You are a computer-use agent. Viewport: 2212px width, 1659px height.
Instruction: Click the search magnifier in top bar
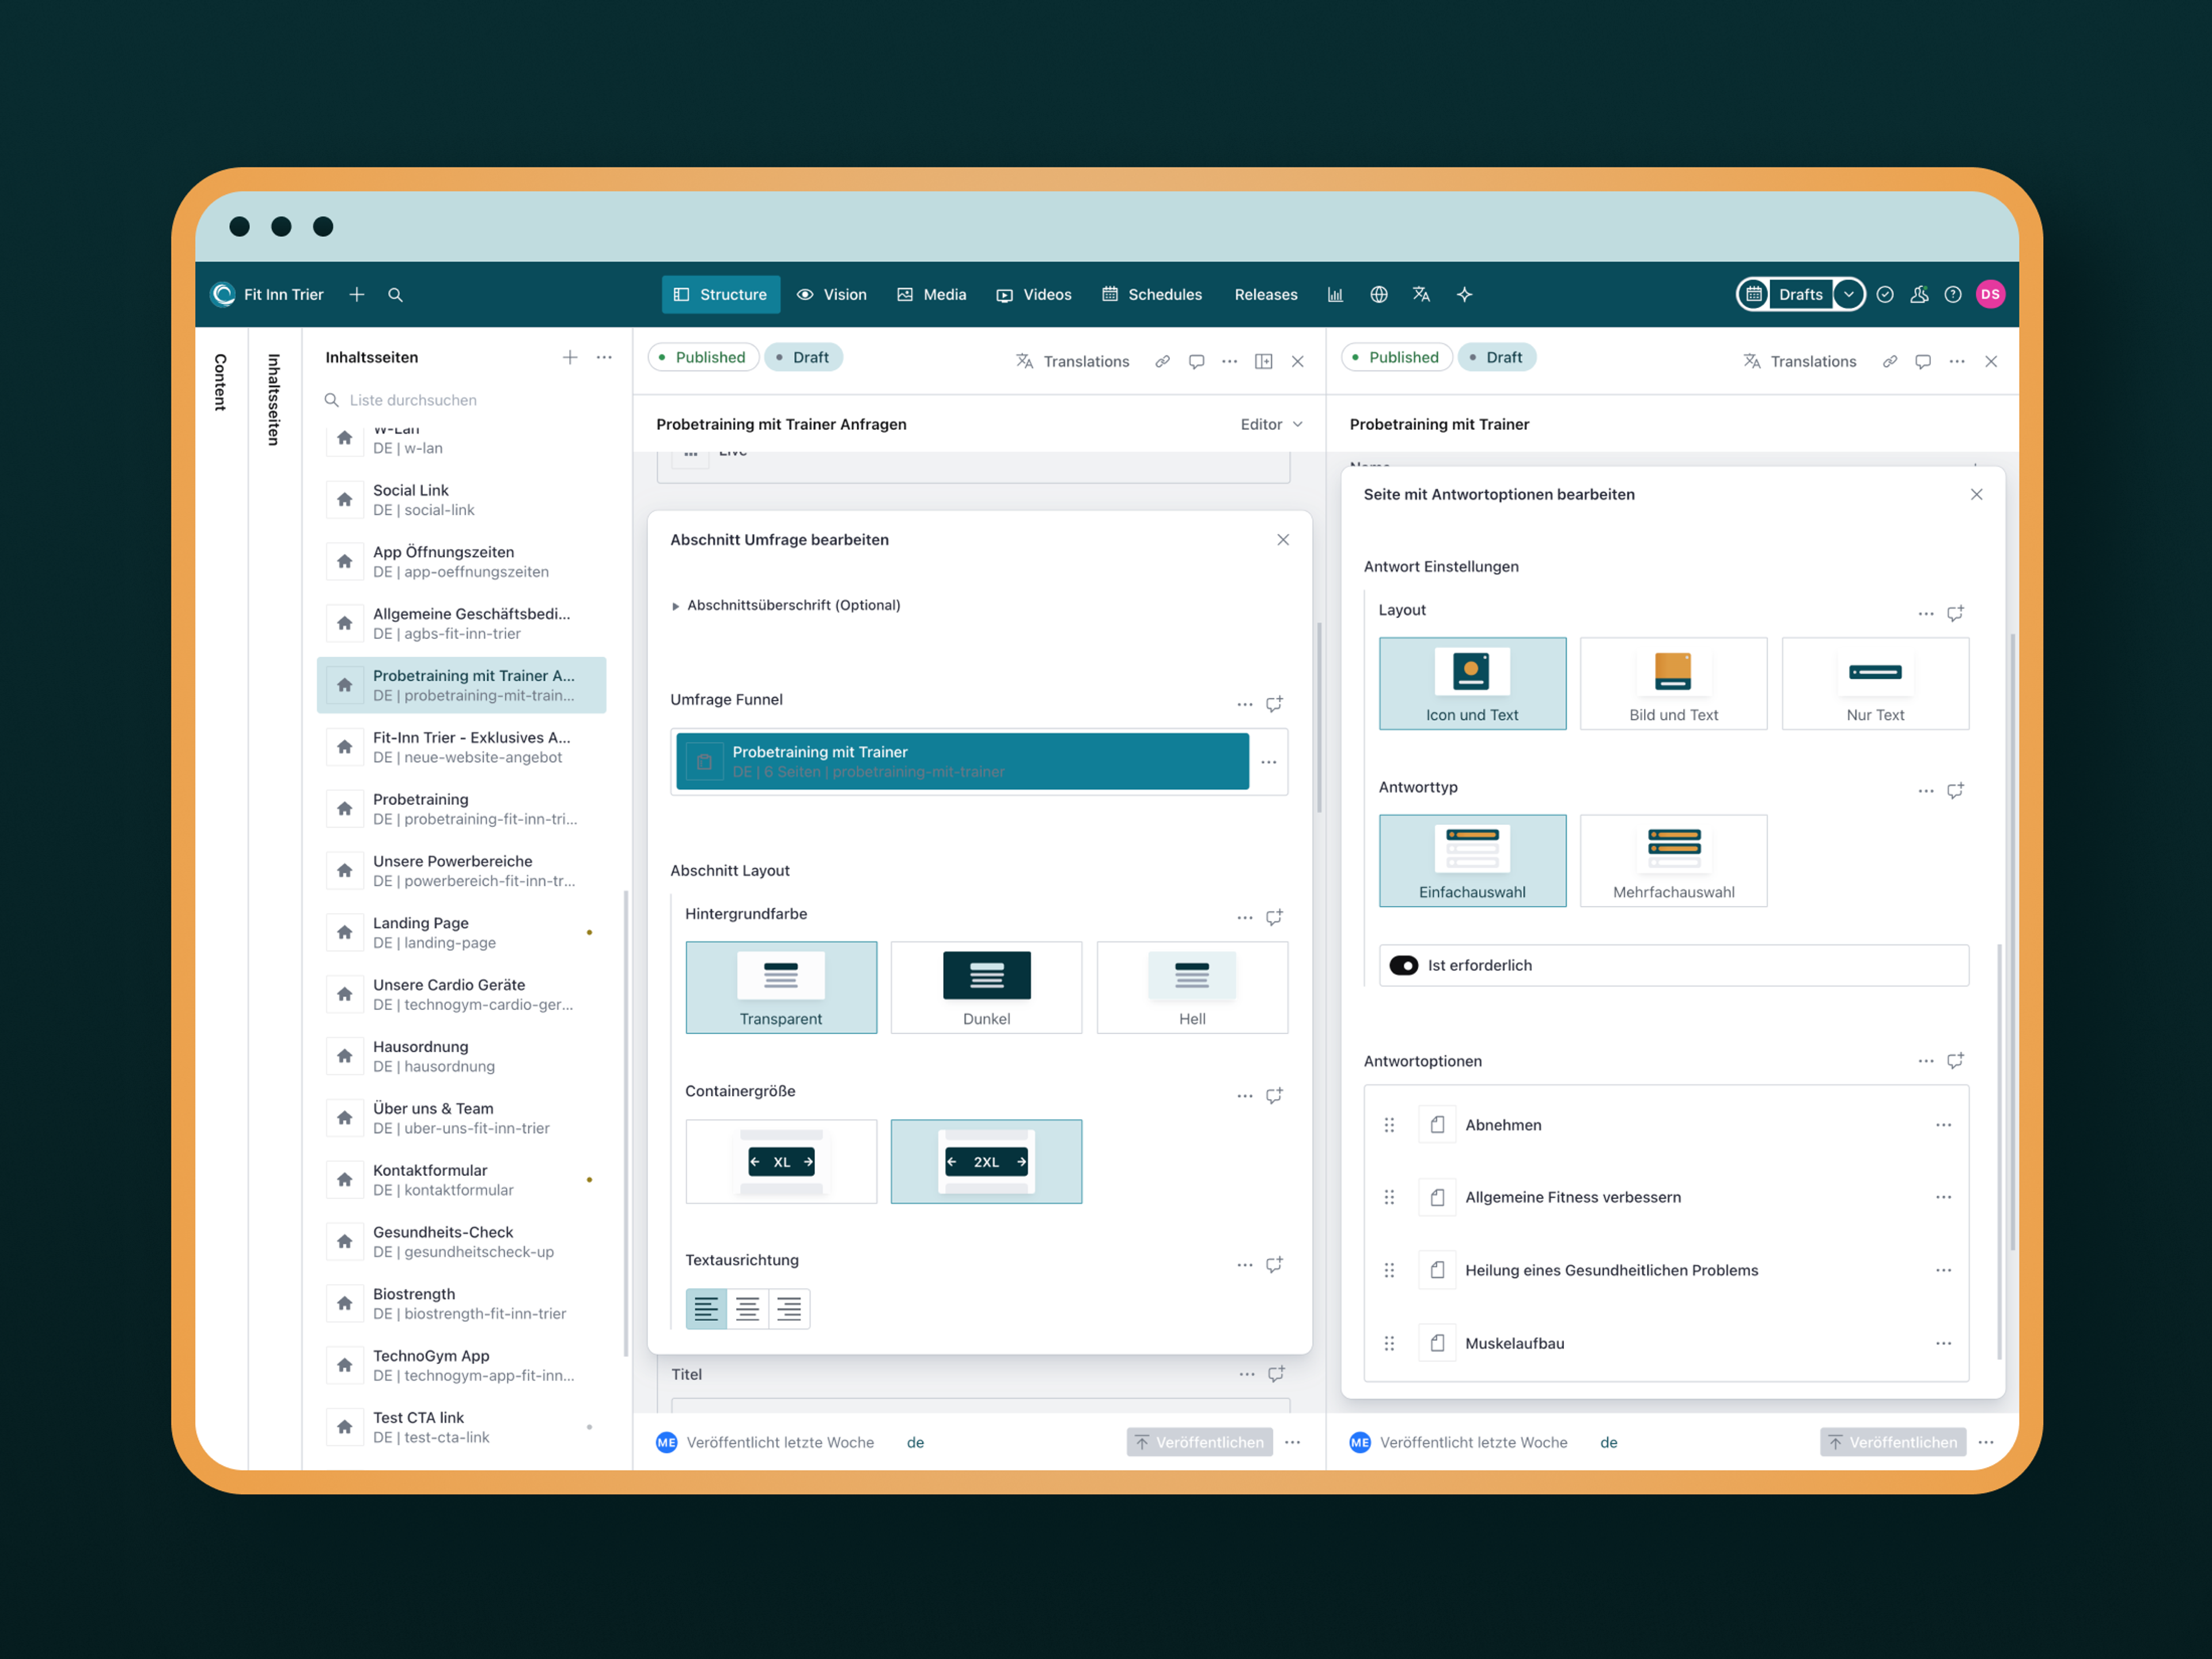395,295
